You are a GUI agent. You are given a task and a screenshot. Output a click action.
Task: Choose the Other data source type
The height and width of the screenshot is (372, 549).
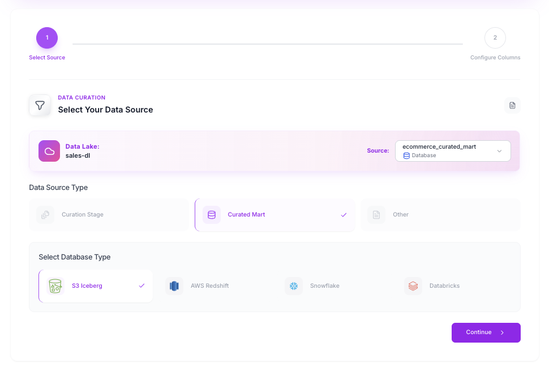pyautogui.click(x=440, y=215)
